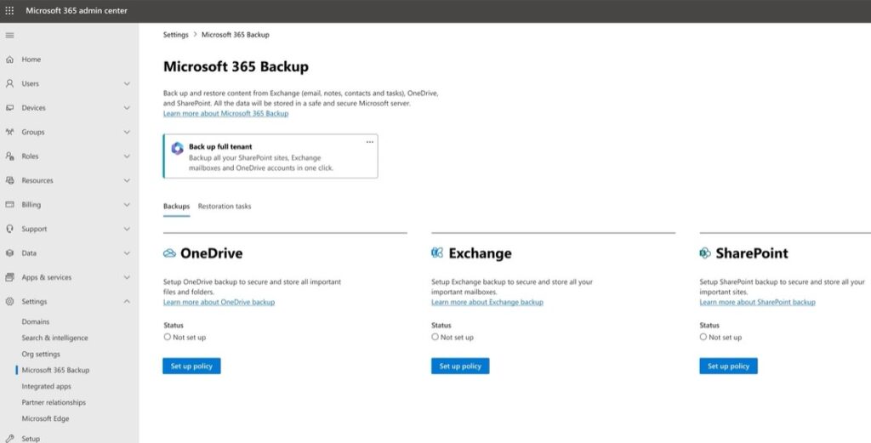Expand the Users menu chevron
871x443 pixels.
point(127,84)
